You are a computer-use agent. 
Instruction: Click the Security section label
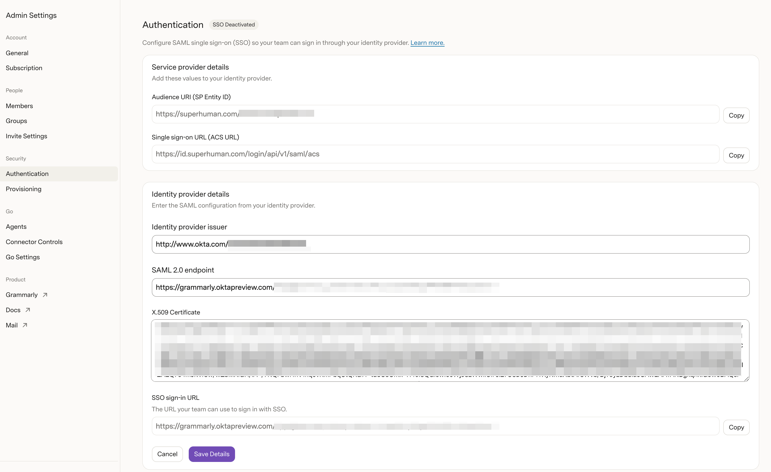coord(16,158)
